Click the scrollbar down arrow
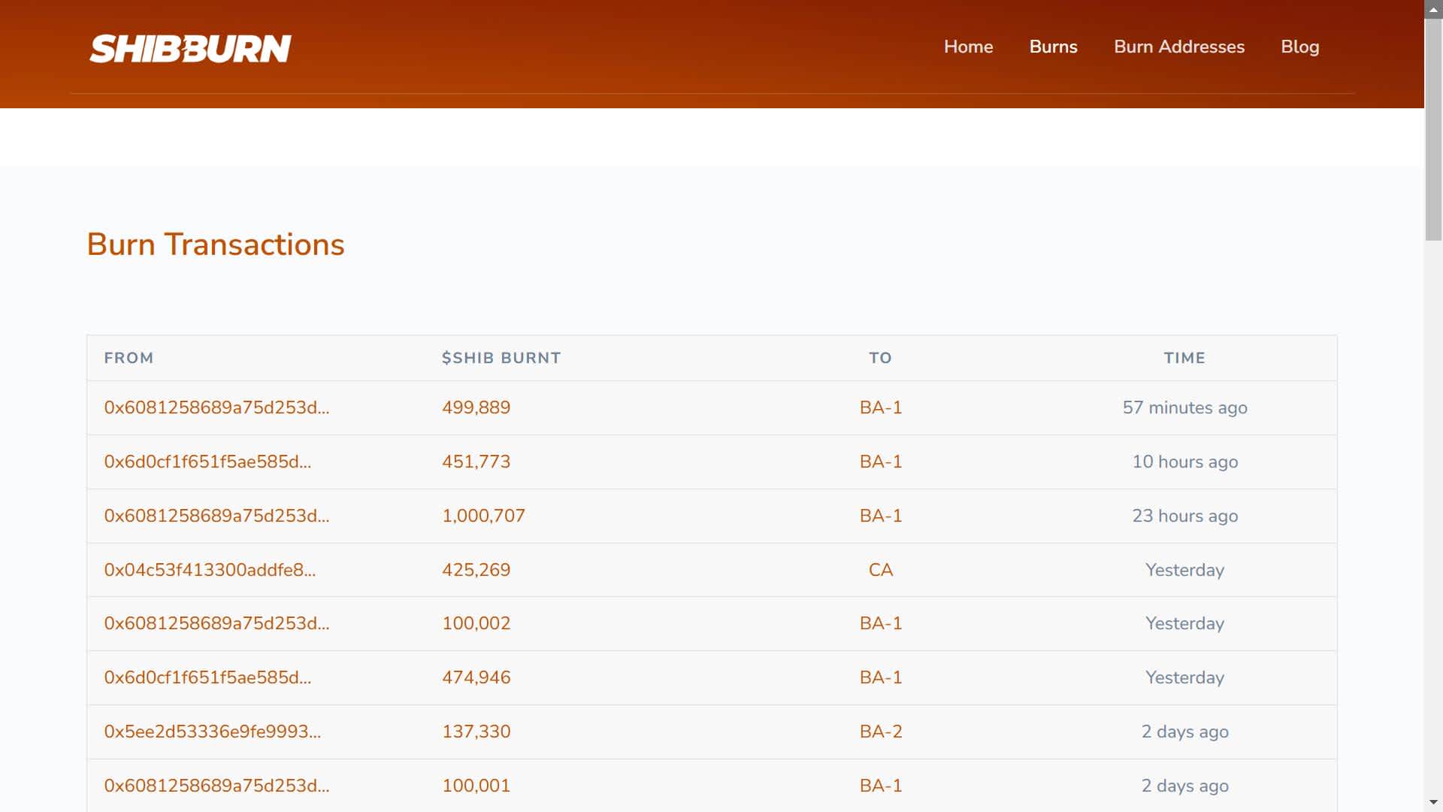The image size is (1443, 812). 1433,802
